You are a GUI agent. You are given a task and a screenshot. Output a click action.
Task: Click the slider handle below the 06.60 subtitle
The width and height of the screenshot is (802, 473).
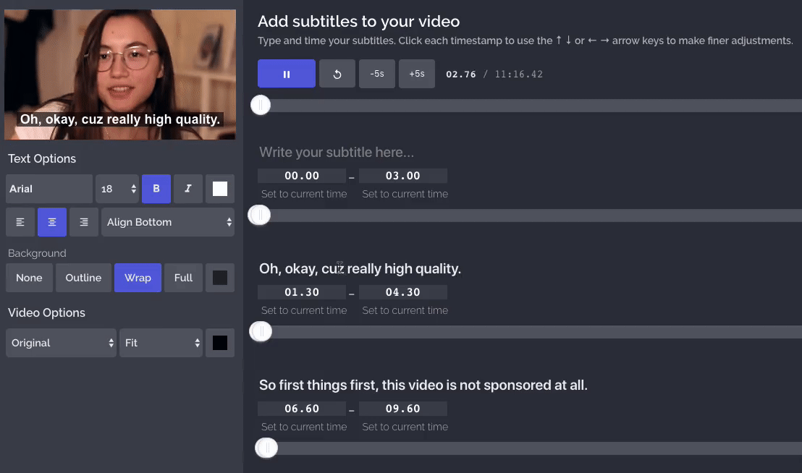266,448
